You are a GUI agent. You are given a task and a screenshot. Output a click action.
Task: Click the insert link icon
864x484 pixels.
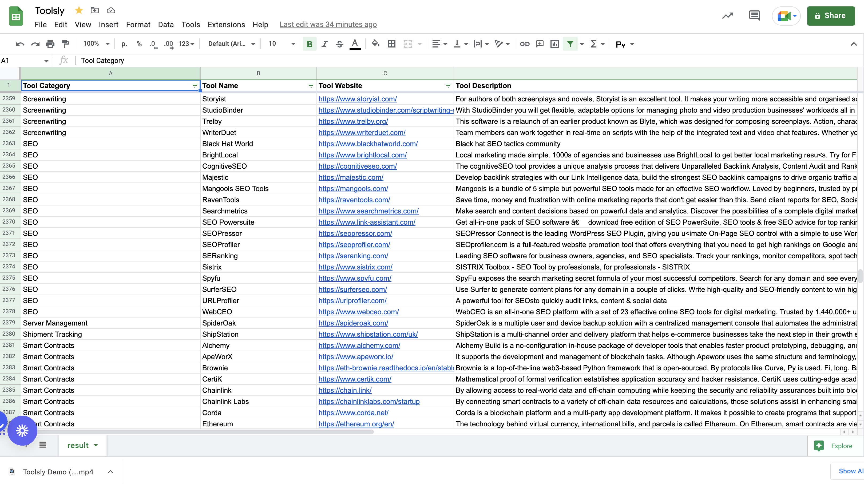[x=525, y=44]
